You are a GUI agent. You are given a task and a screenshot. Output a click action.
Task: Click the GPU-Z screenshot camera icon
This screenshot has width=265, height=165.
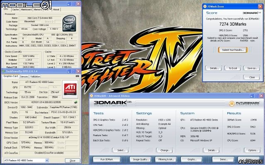pyautogui.click(x=77, y=76)
